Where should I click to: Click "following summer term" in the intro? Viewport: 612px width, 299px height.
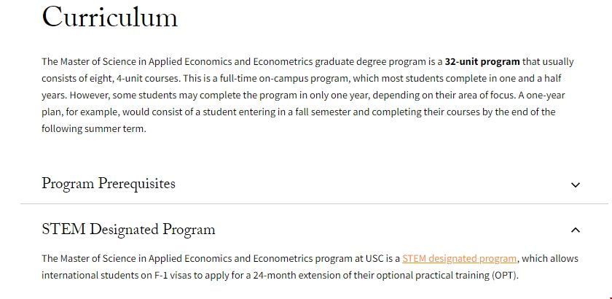click(x=93, y=128)
